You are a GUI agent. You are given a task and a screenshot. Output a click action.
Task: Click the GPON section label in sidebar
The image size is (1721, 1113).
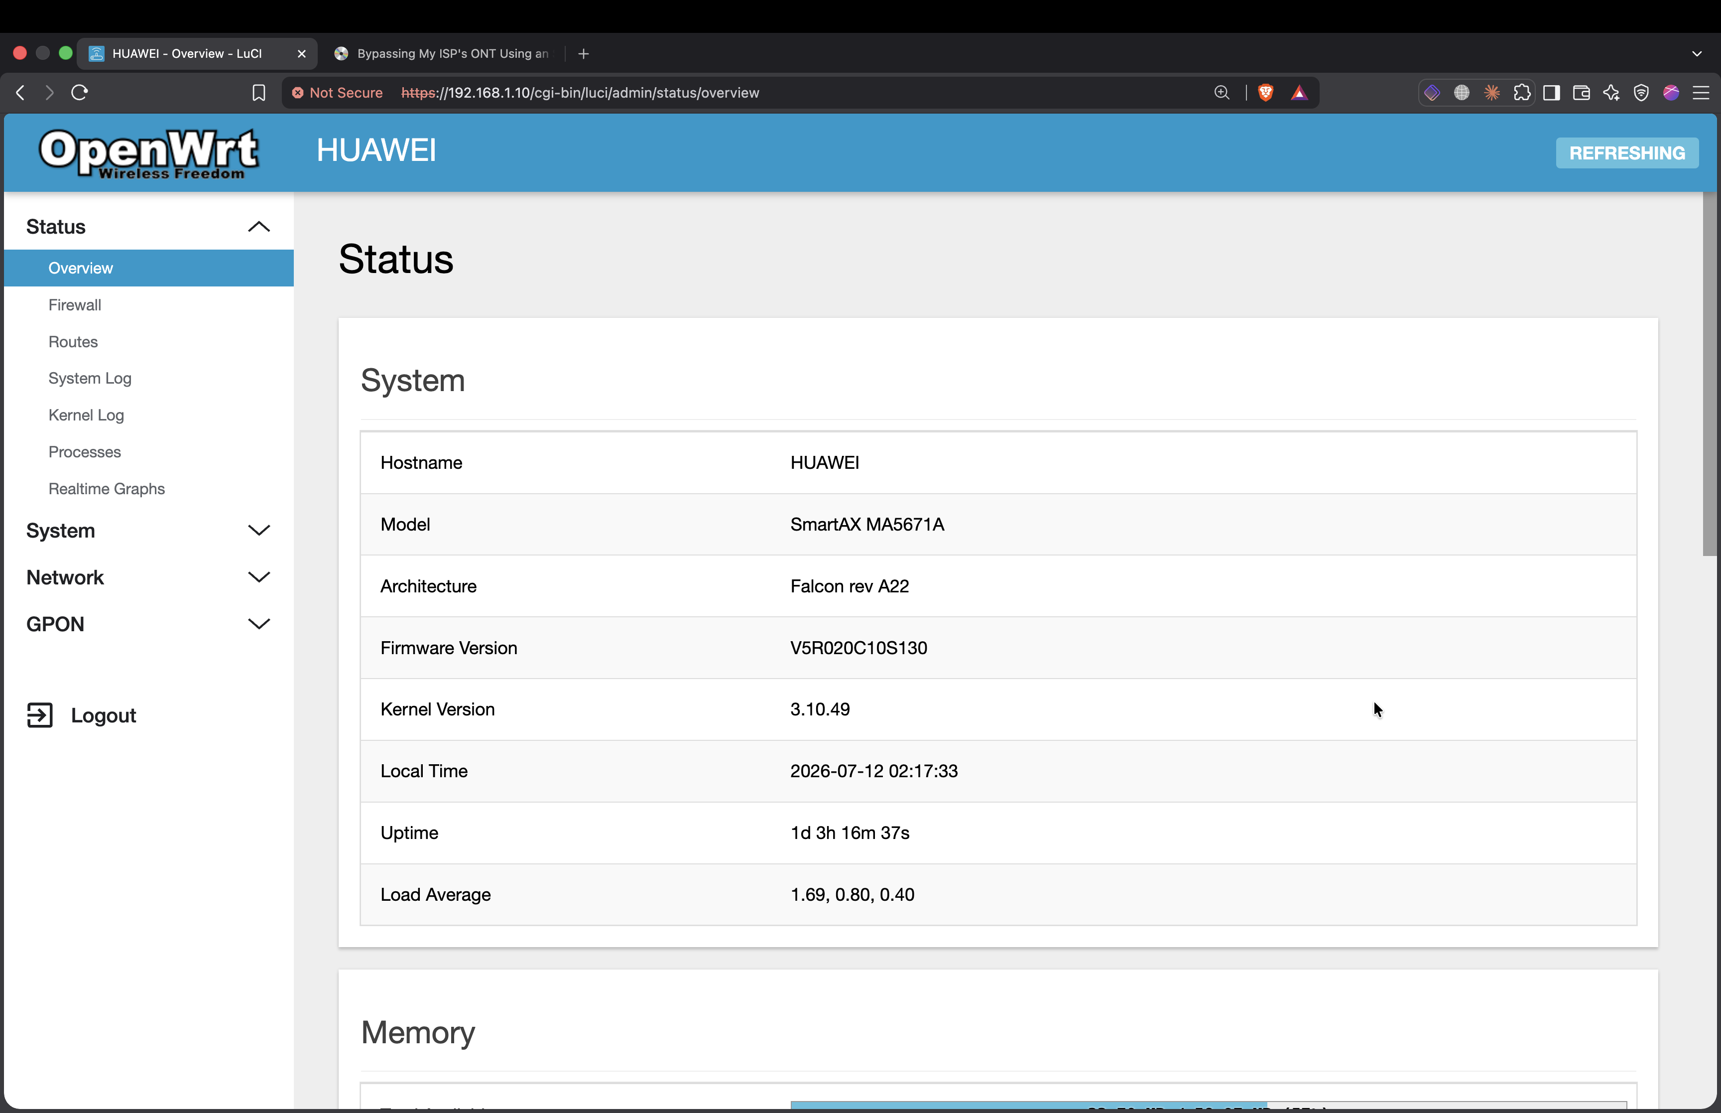[55, 624]
